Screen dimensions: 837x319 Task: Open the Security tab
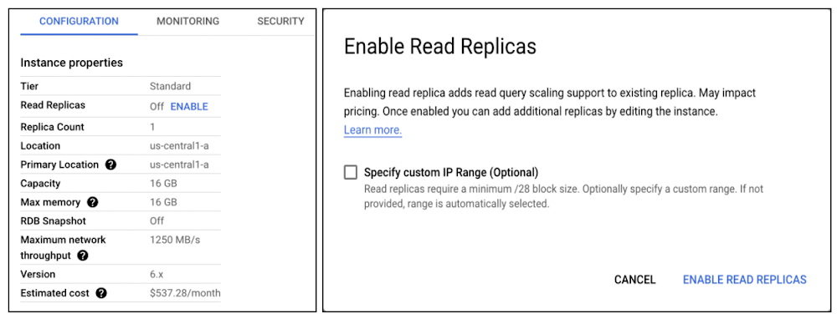click(280, 22)
